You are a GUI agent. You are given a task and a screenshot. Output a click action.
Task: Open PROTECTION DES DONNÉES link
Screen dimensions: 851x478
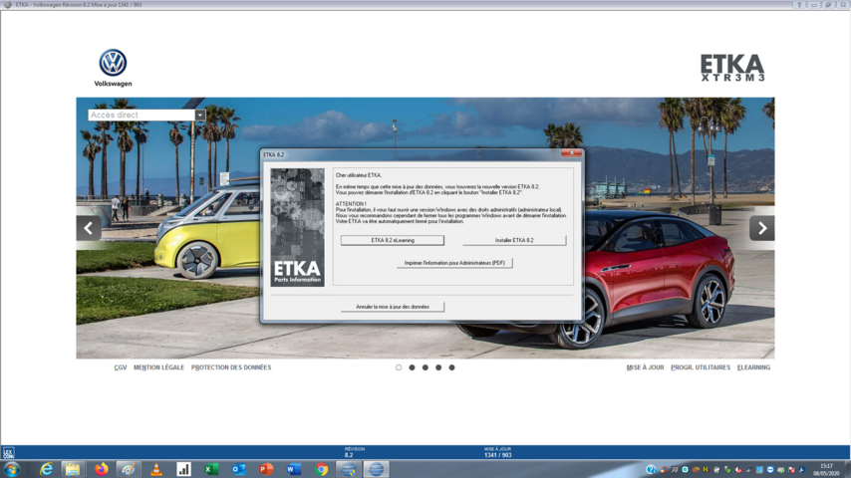(231, 367)
